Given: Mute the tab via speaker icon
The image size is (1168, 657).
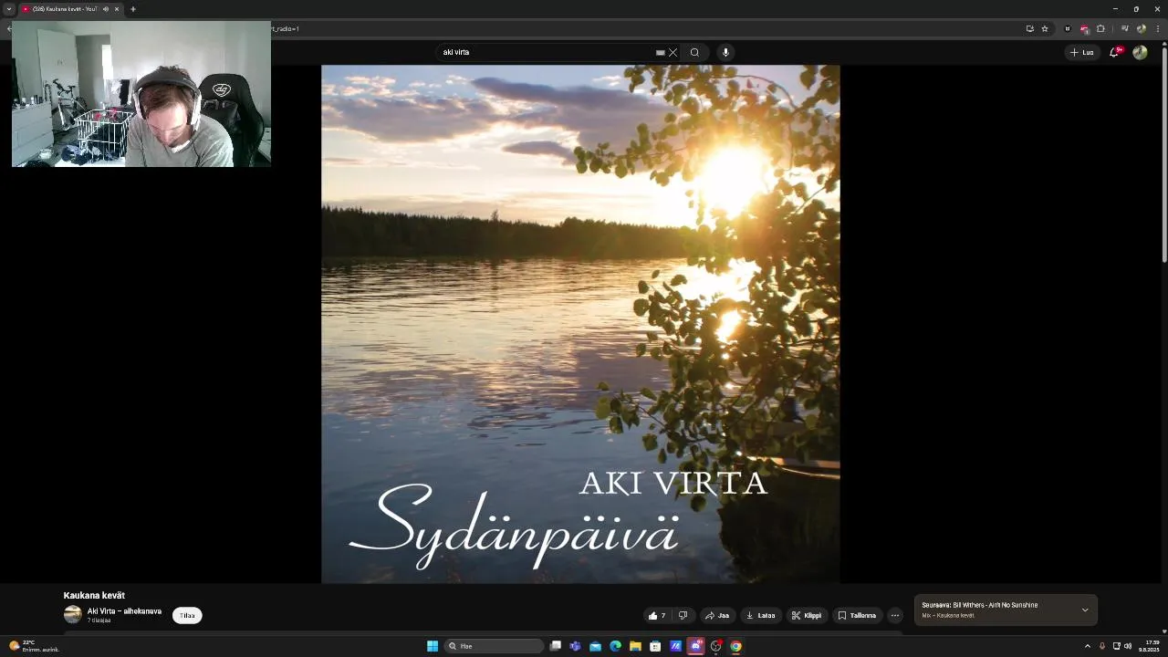Looking at the screenshot, I should 106,9.
